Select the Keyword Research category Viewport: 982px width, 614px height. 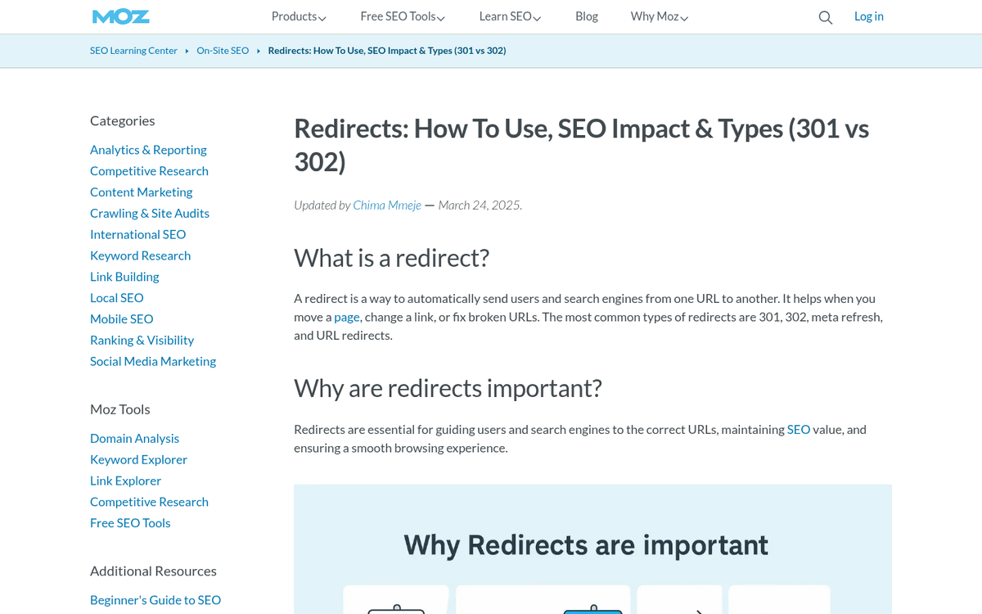click(140, 255)
